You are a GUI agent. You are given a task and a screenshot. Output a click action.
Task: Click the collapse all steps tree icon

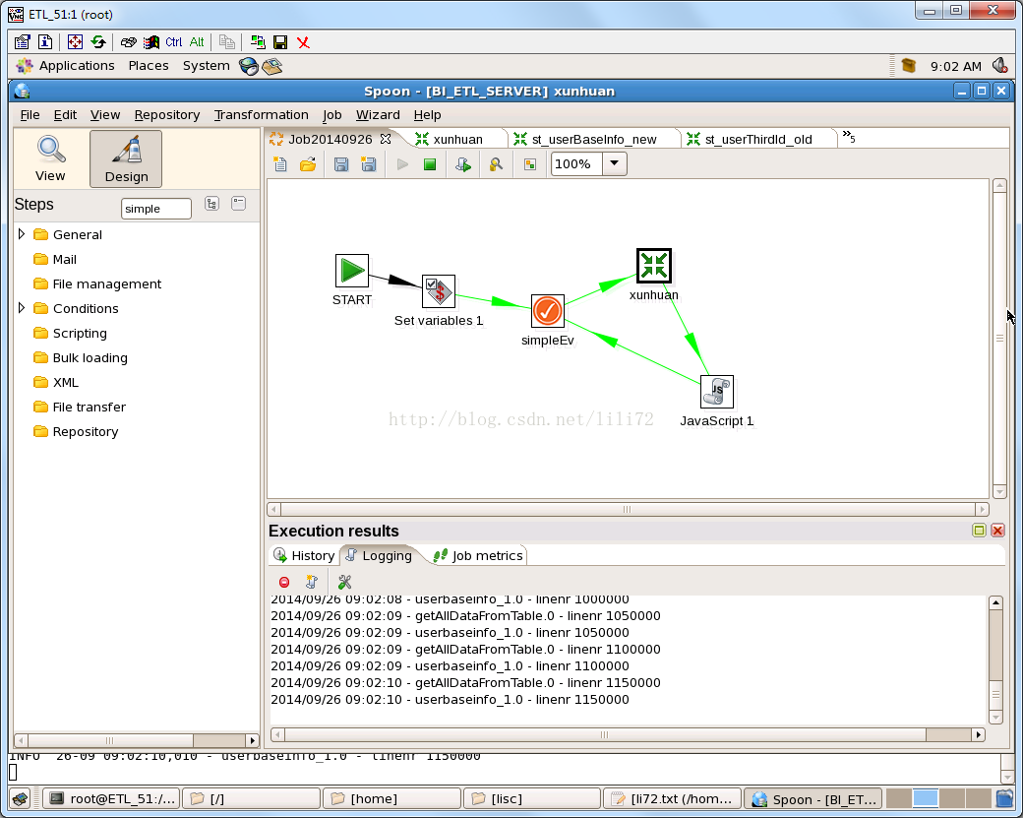[x=239, y=204]
